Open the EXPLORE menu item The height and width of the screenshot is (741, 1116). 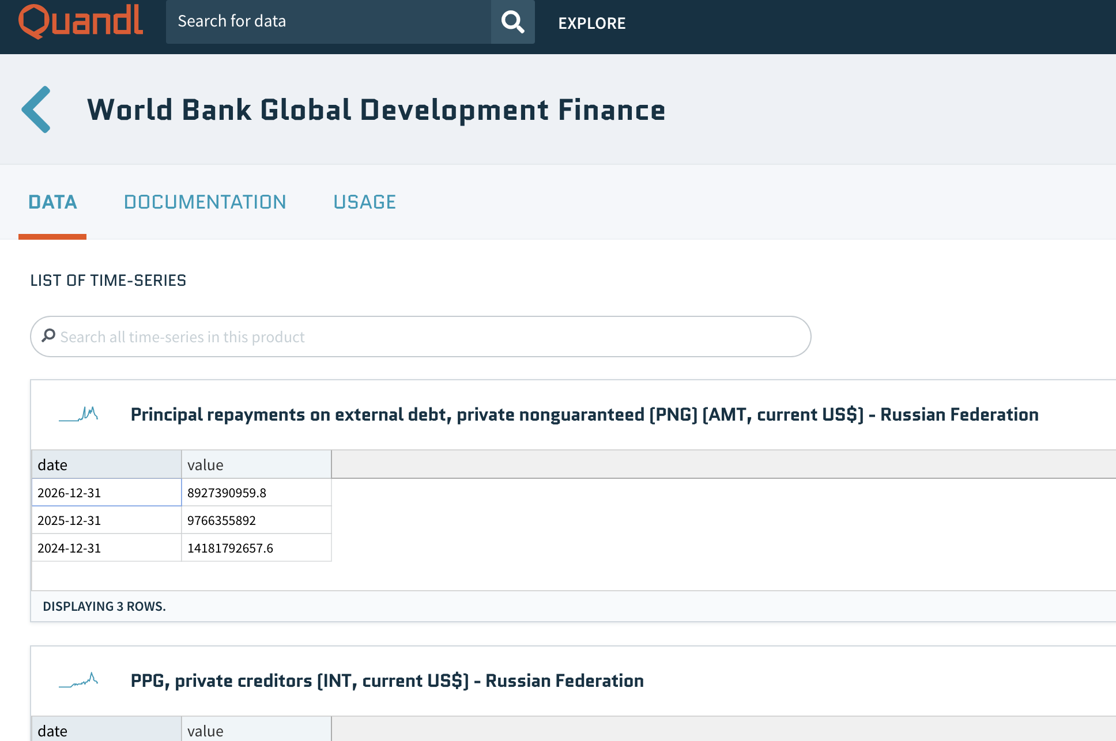[591, 23]
